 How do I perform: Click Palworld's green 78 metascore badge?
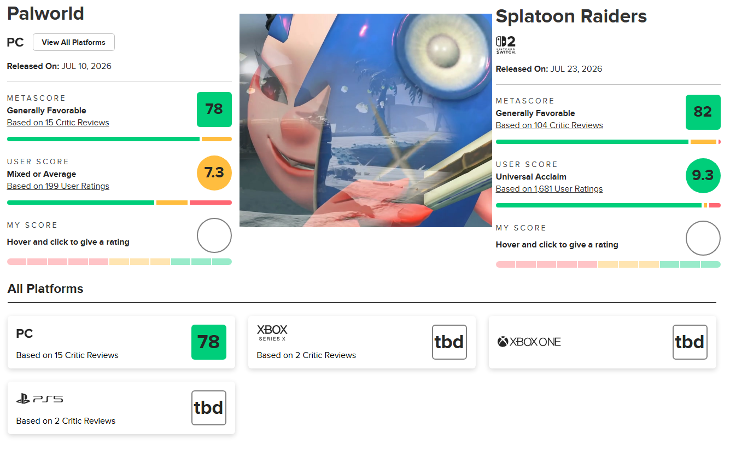tap(214, 109)
